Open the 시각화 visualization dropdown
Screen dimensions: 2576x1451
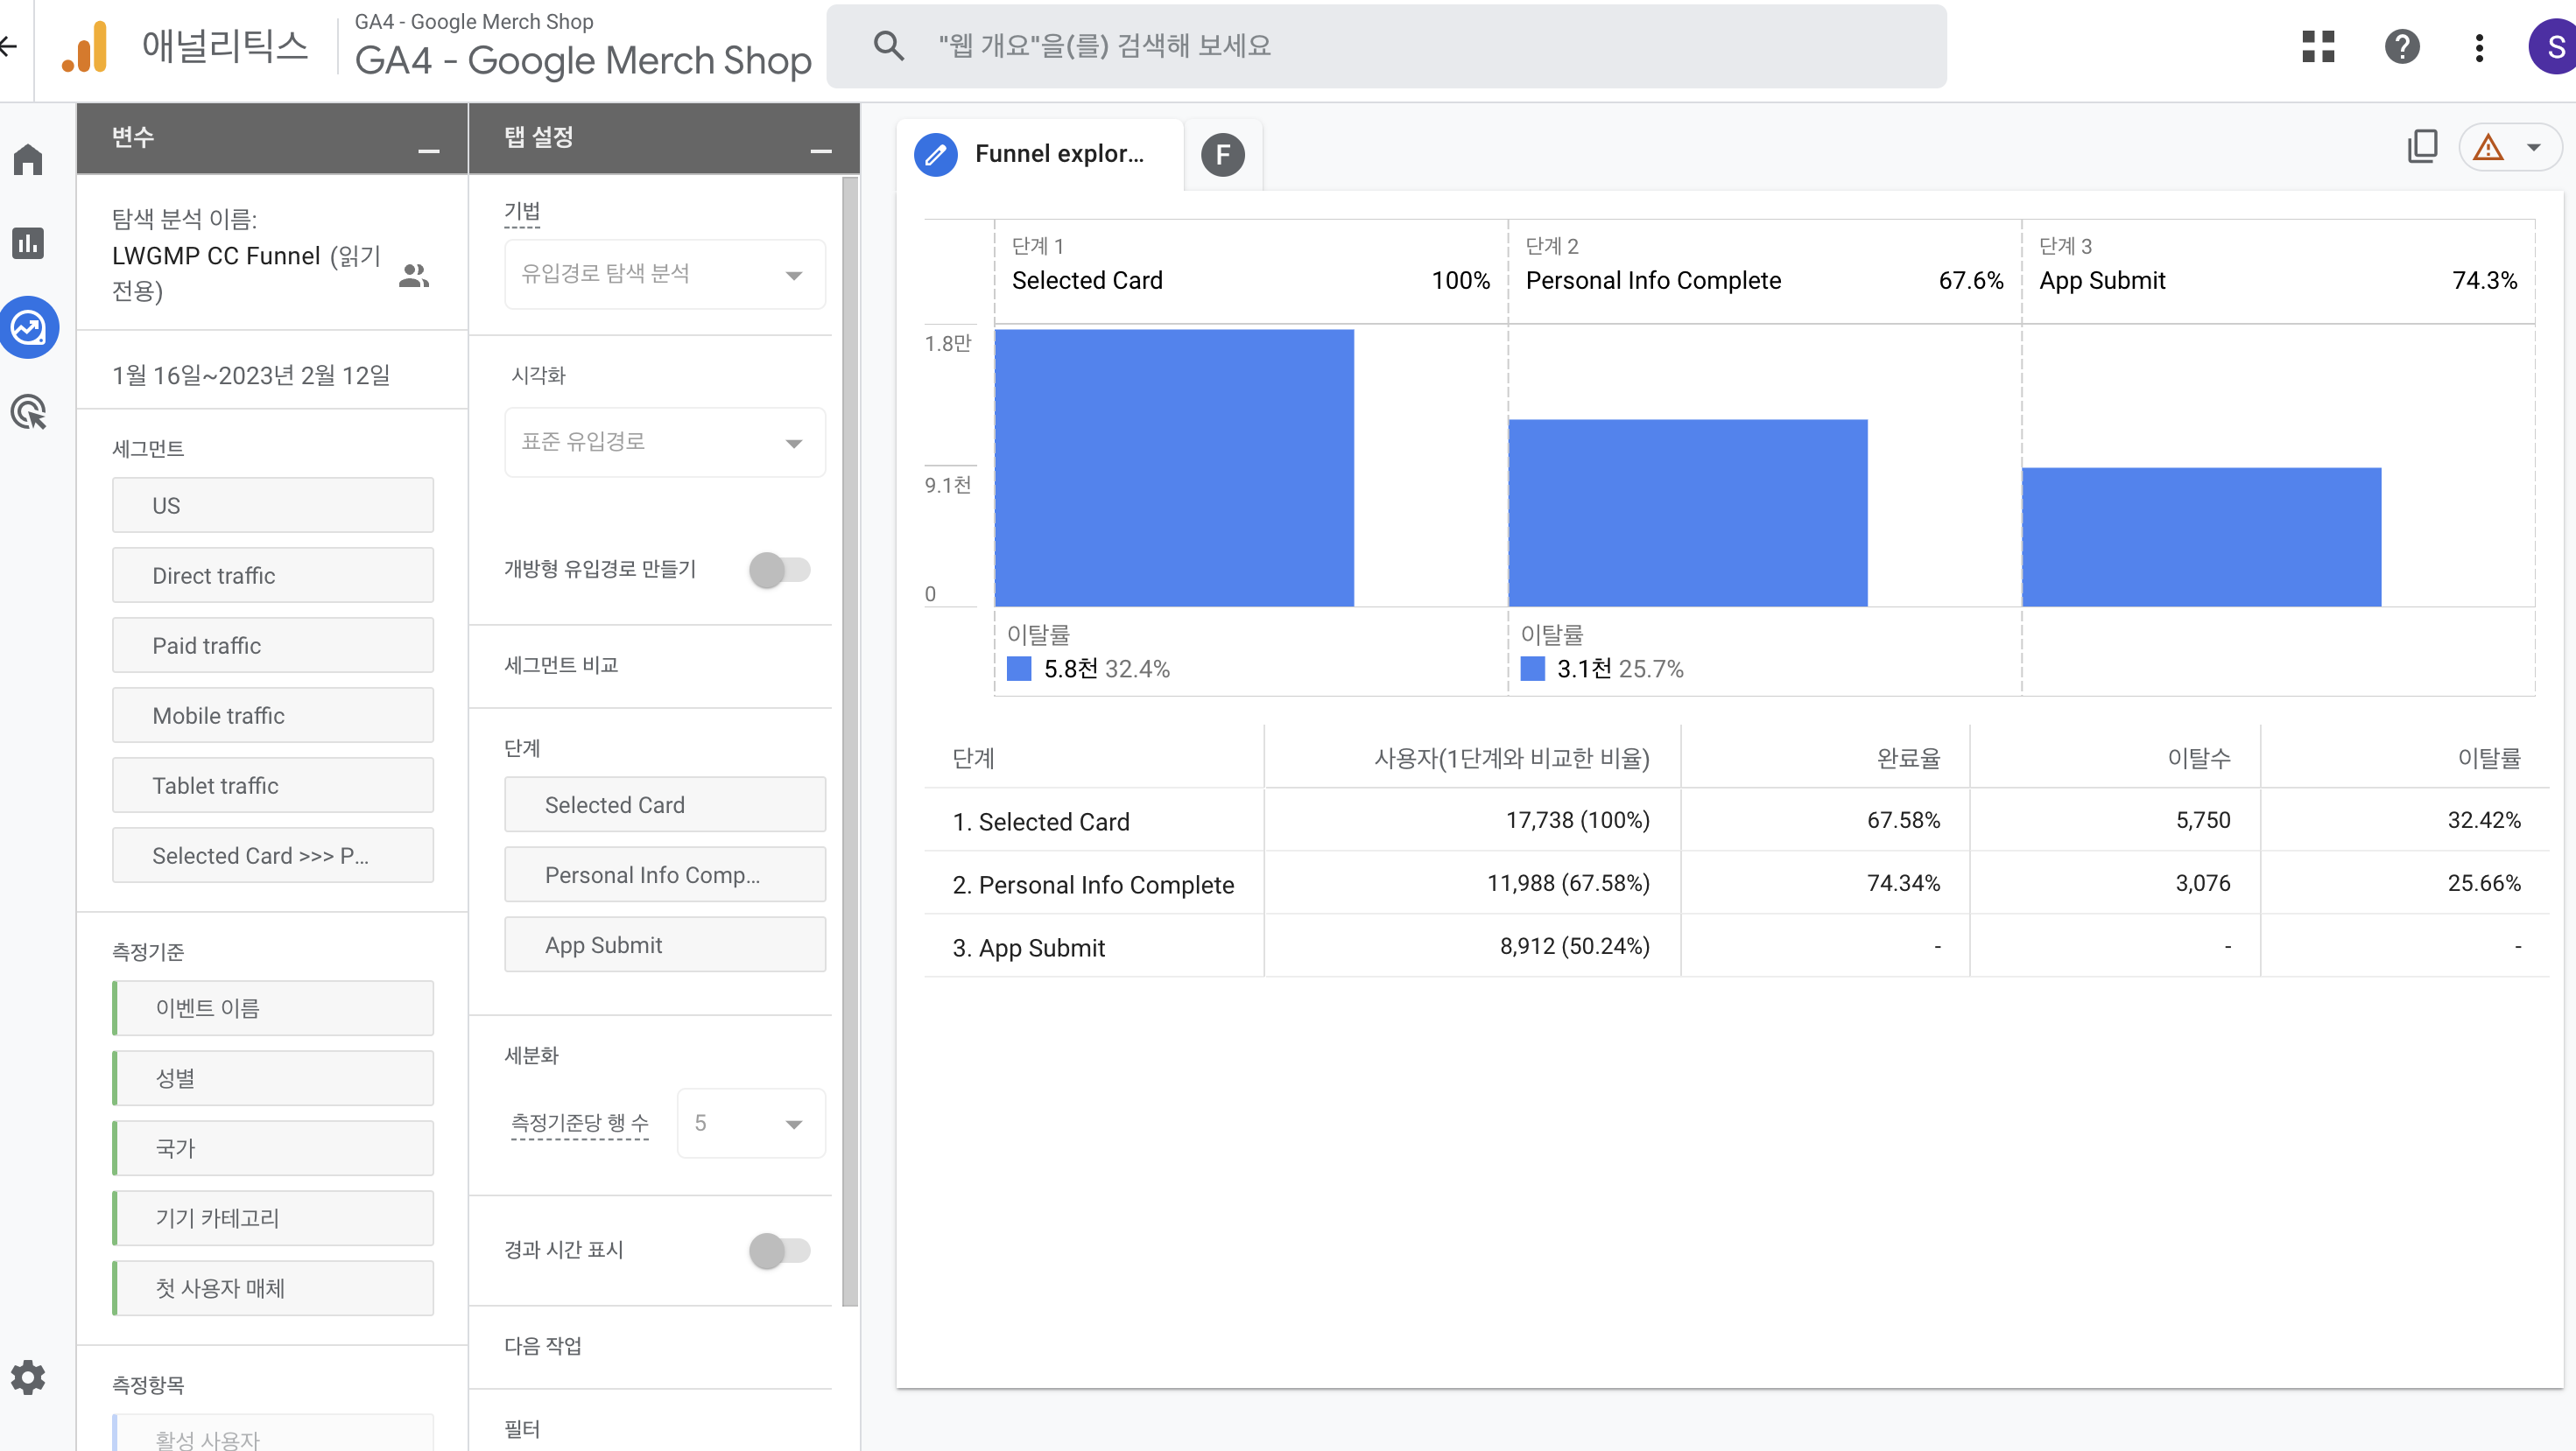point(664,442)
